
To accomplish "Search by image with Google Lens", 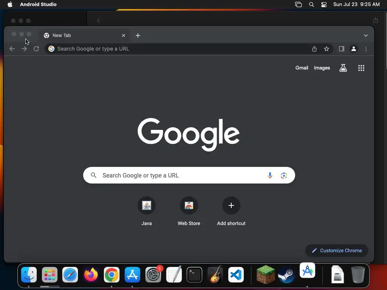I will click(283, 175).
